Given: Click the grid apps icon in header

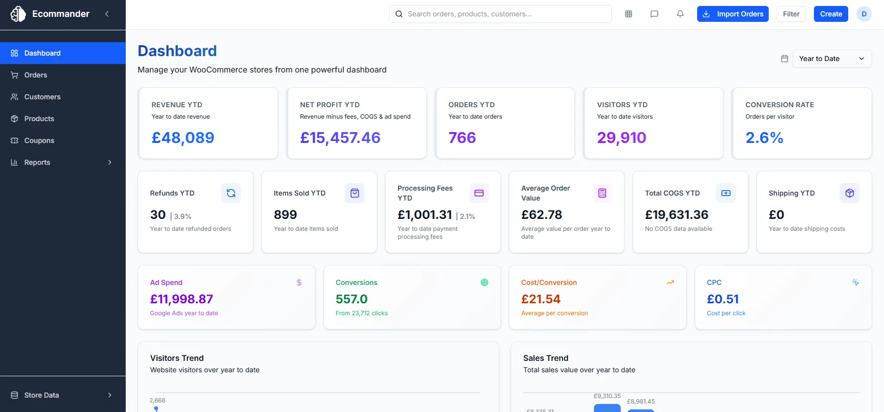Looking at the screenshot, I should [628, 14].
